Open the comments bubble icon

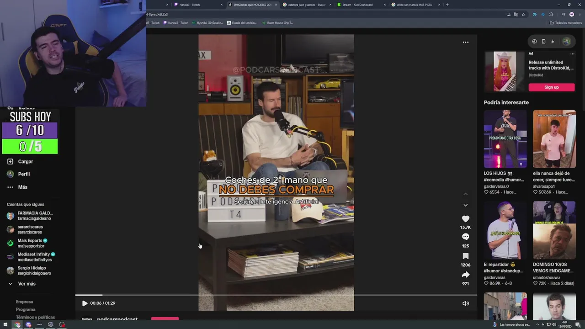point(465,237)
